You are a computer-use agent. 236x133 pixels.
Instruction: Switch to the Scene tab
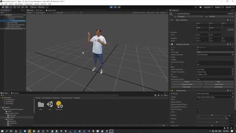tap(39, 10)
